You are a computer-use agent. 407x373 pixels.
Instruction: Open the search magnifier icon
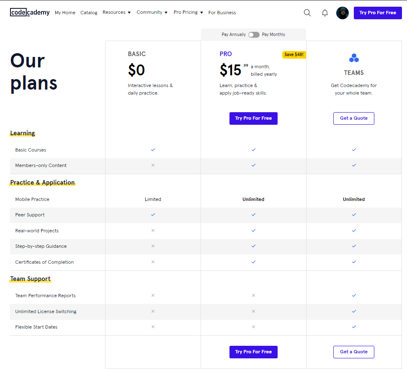(307, 13)
